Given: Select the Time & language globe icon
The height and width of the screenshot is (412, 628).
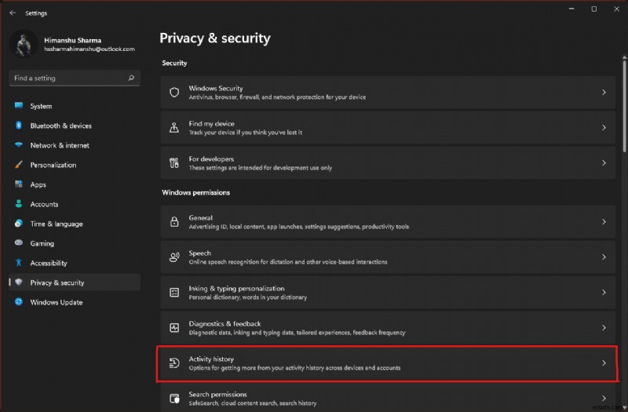Looking at the screenshot, I should (x=19, y=224).
